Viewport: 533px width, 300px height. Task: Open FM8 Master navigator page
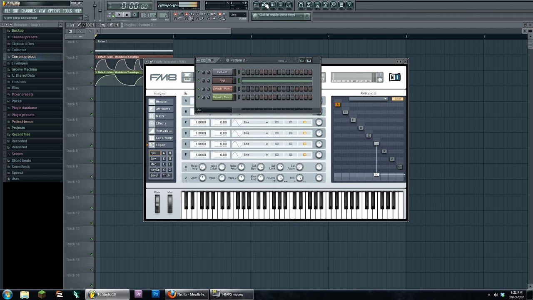click(x=162, y=116)
